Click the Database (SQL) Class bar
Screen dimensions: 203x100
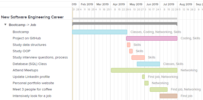[x=148, y=64]
